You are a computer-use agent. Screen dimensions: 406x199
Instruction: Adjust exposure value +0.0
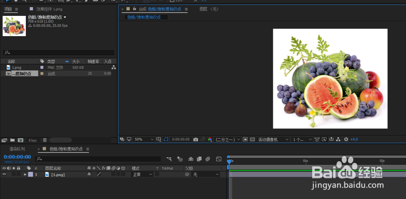click(x=354, y=139)
